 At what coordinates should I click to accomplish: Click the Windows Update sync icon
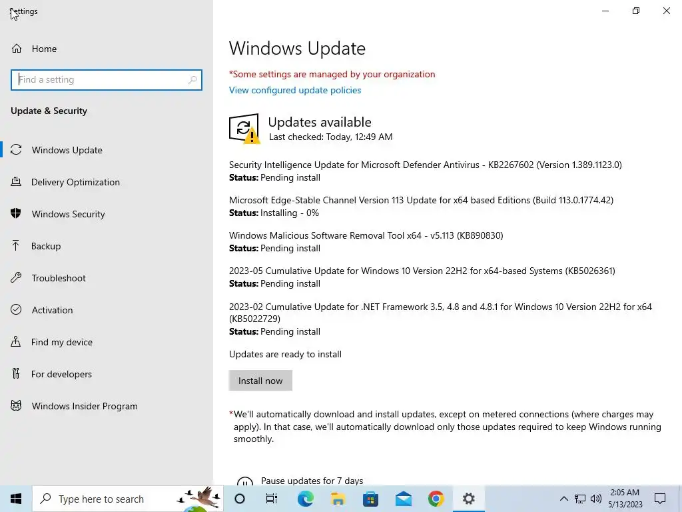tap(16, 150)
